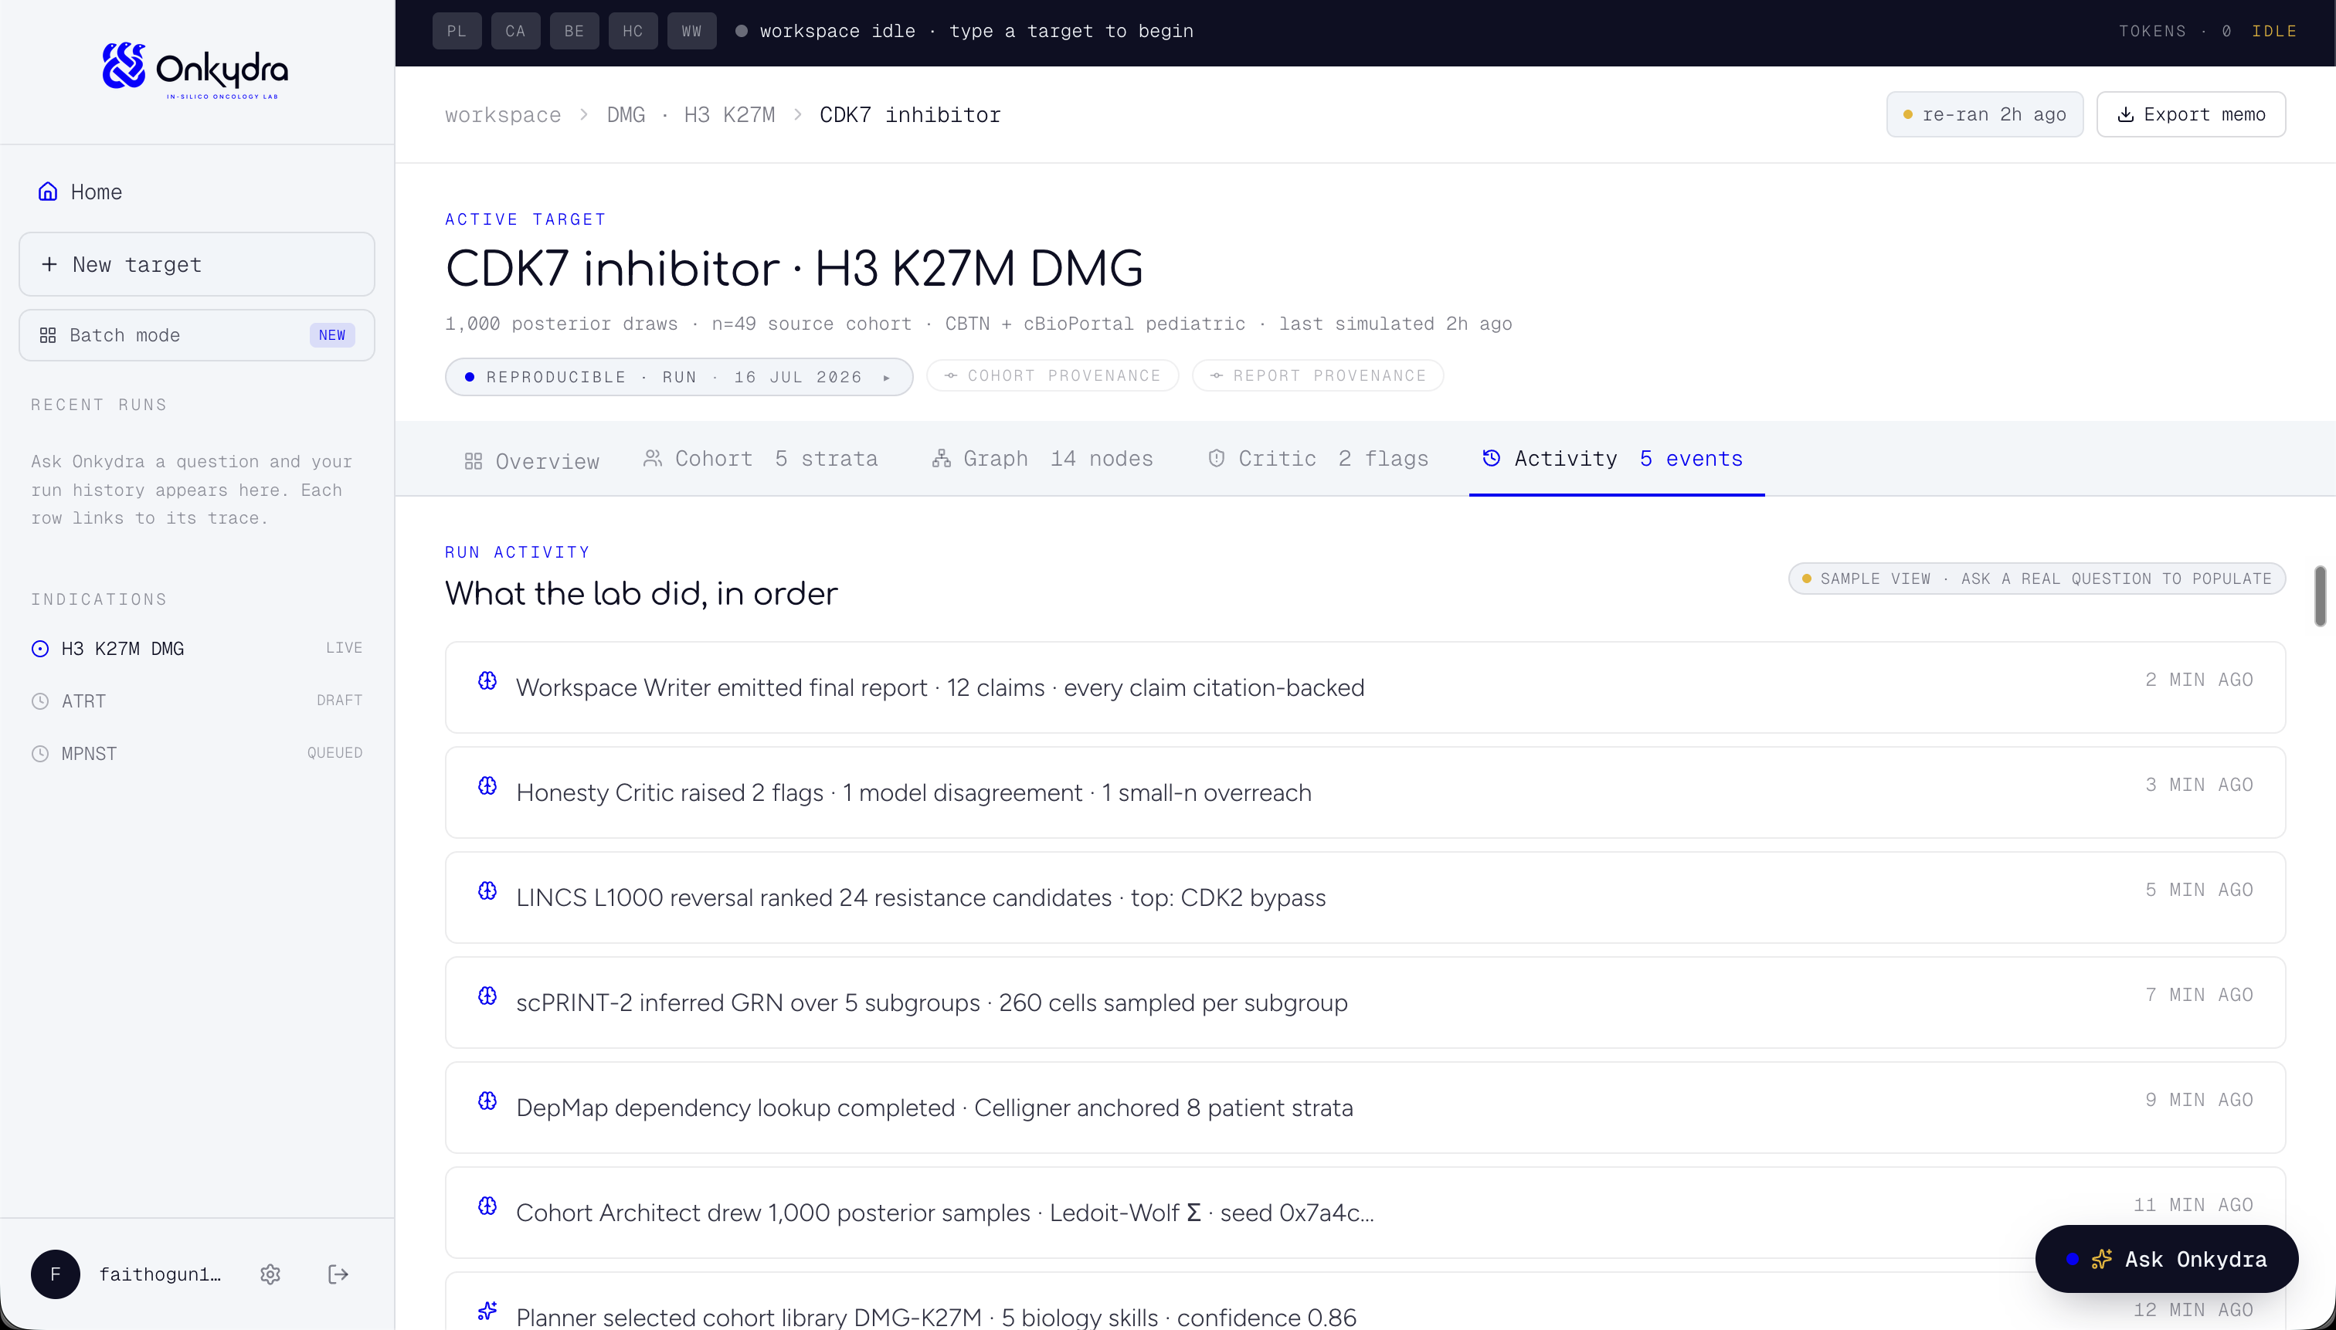
Task: Click the Critic shield icon
Action: [1216, 458]
